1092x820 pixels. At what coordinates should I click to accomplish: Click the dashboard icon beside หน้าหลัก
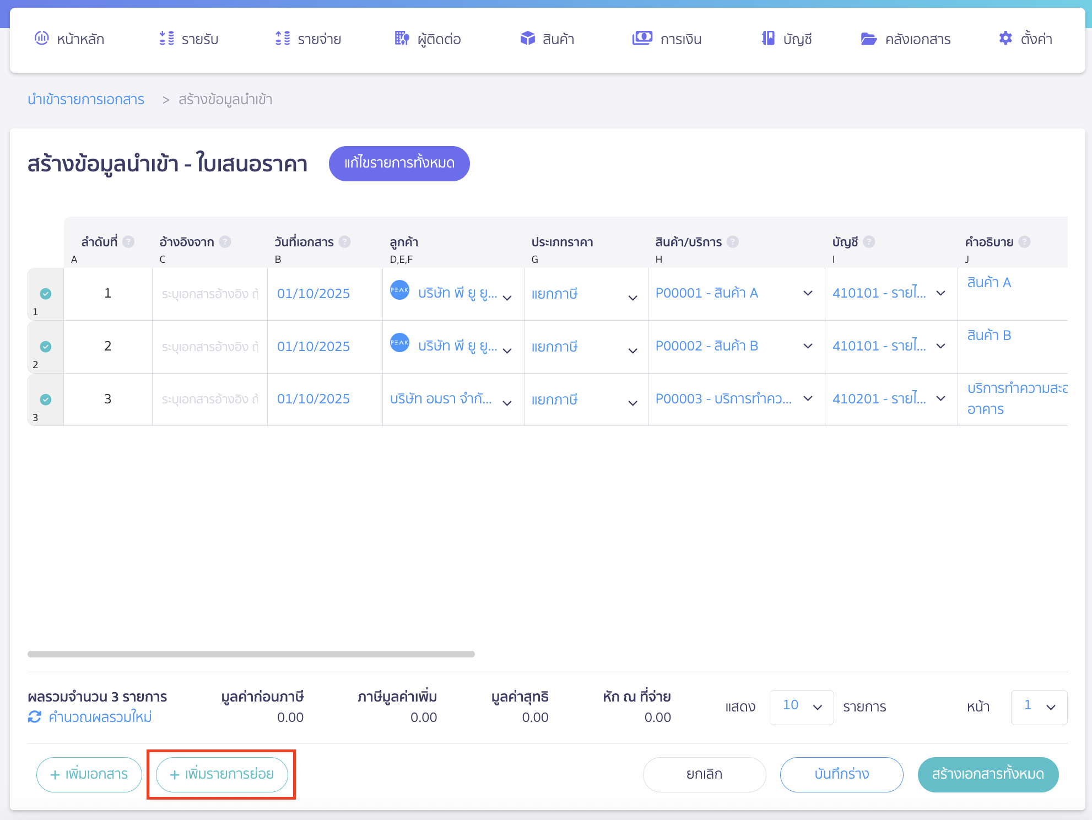(x=42, y=38)
